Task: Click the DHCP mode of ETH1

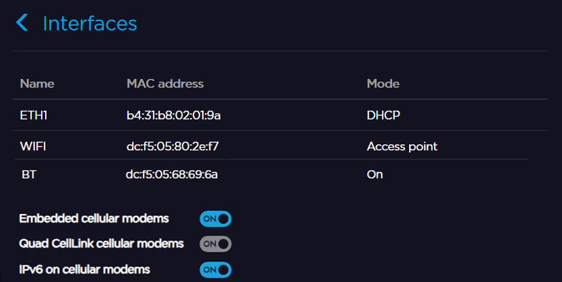Action: pos(383,115)
